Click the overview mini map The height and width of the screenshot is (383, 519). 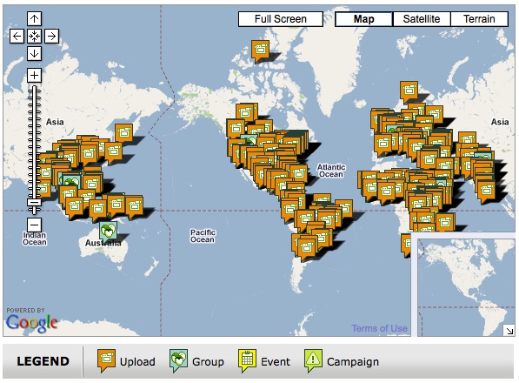(x=466, y=287)
